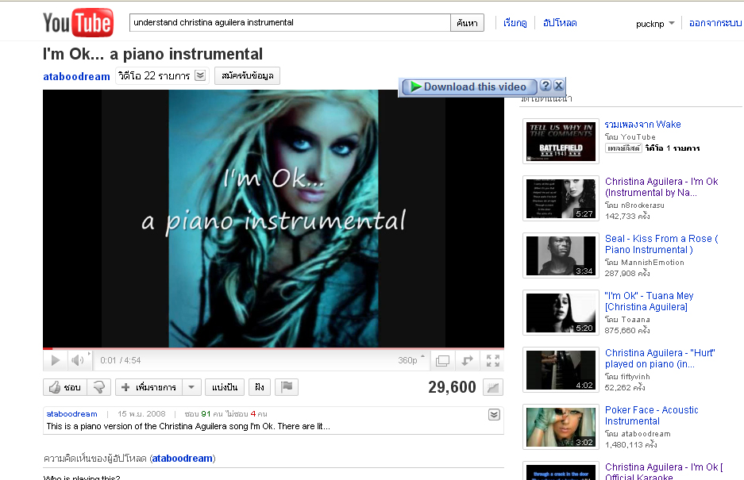The image size is (744, 480).
Task: Open "I'm OK" - Tuana Mey link
Action: tap(649, 301)
